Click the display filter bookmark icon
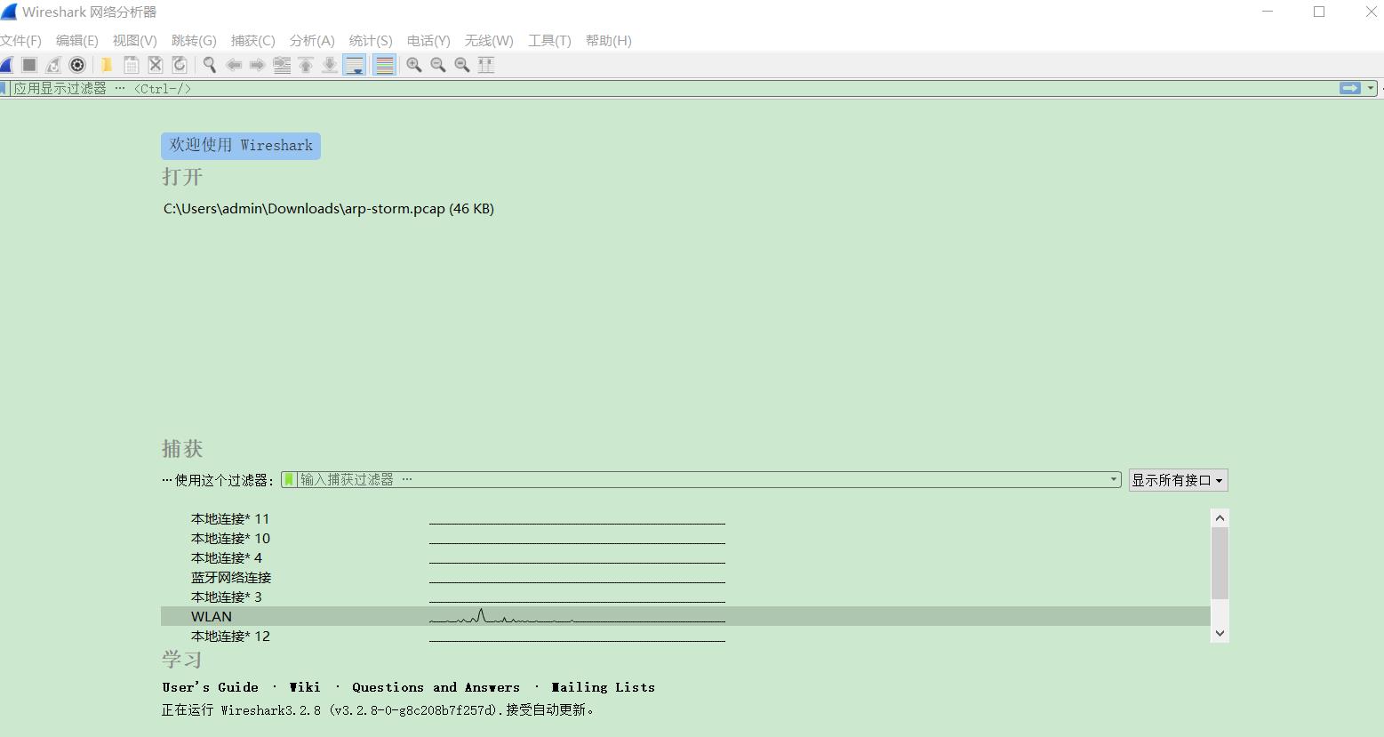This screenshot has height=737, width=1384. click(x=4, y=88)
